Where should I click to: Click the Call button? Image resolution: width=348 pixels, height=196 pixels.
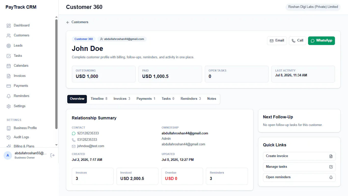click(298, 41)
